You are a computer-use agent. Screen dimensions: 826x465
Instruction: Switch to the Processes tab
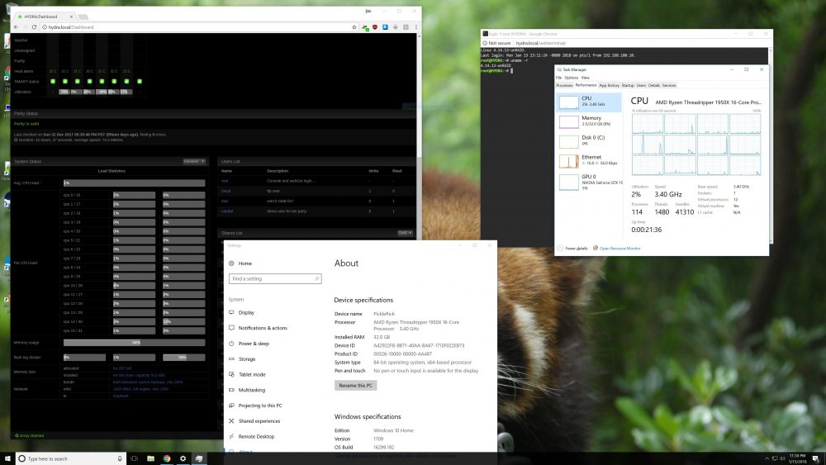click(564, 85)
